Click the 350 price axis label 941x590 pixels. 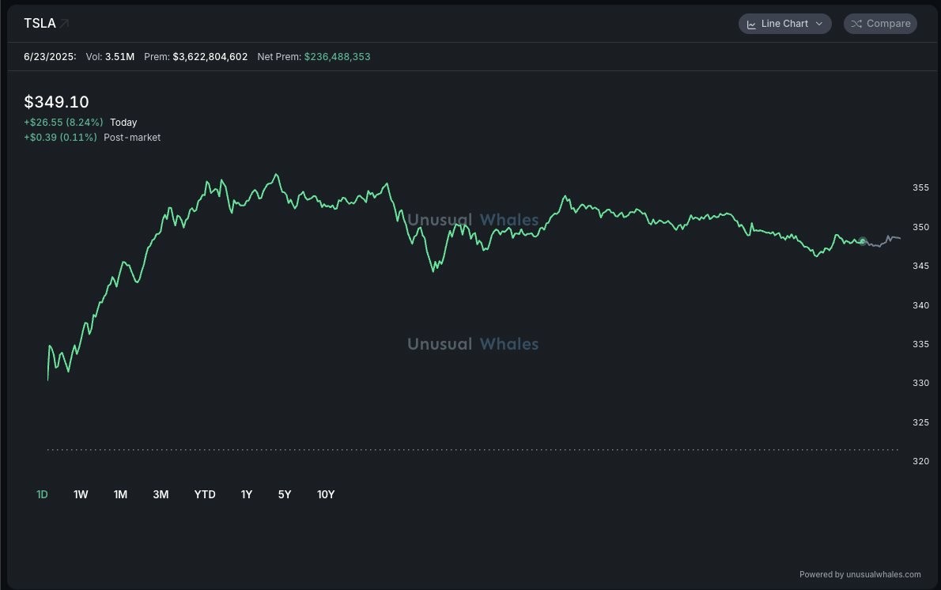tap(920, 228)
